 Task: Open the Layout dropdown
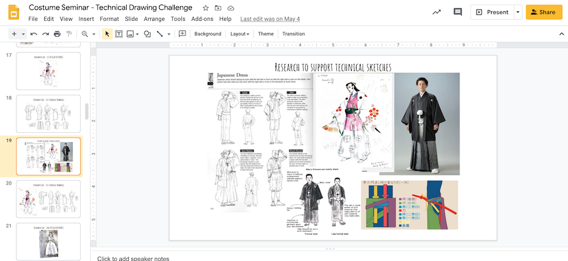coord(239,33)
